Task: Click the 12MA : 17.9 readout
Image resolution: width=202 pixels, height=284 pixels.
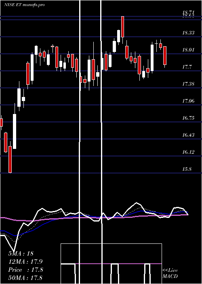Action: [x=25, y=262]
